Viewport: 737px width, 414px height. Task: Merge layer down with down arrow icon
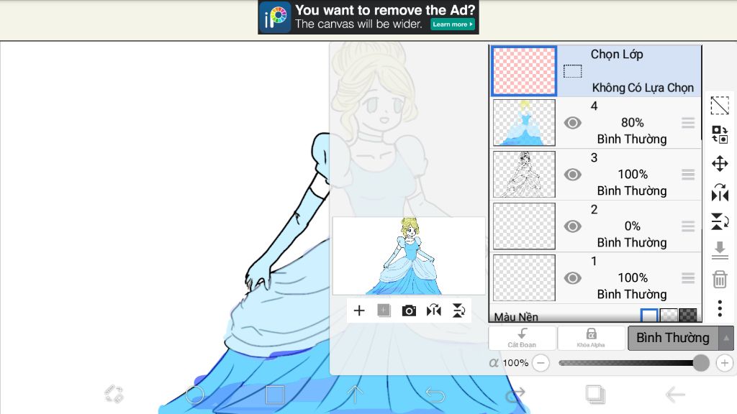[x=720, y=250]
